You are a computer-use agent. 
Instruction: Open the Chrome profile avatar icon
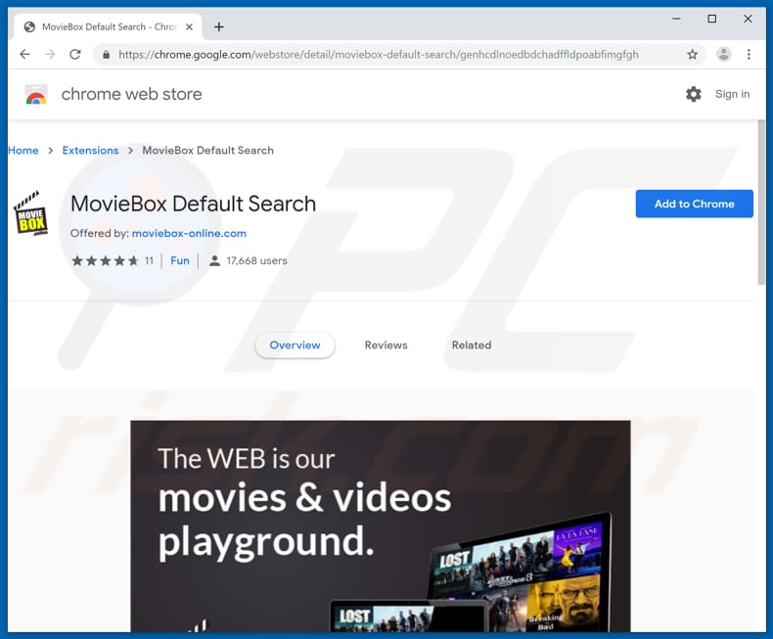tap(723, 54)
